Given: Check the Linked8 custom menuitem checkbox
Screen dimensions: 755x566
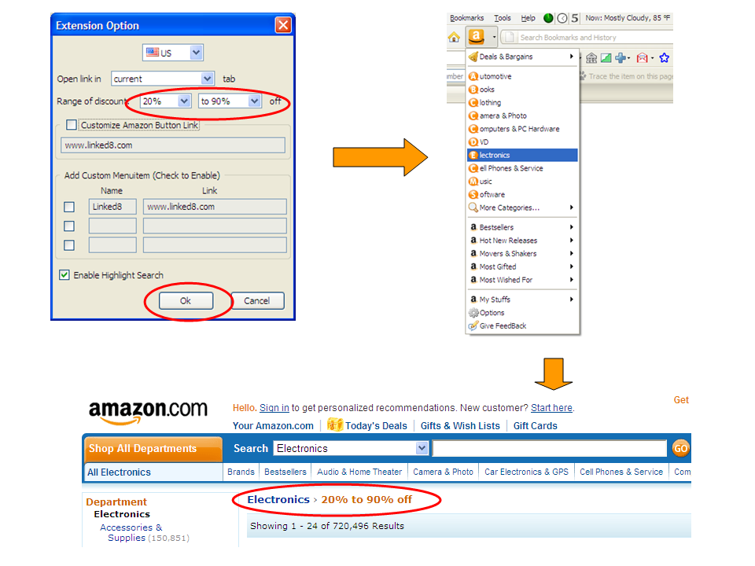Looking at the screenshot, I should 69,207.
